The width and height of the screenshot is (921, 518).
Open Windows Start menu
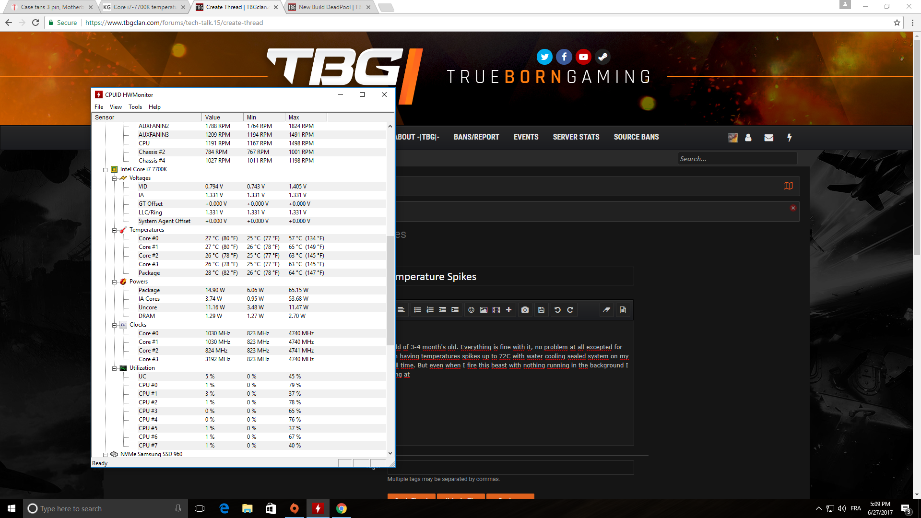pos(12,508)
